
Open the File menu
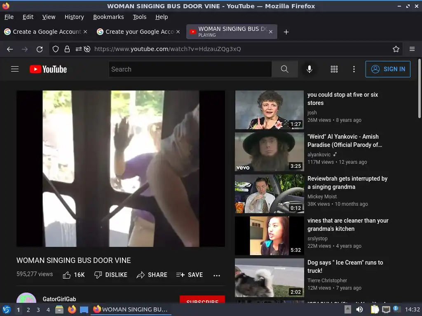click(x=9, y=17)
